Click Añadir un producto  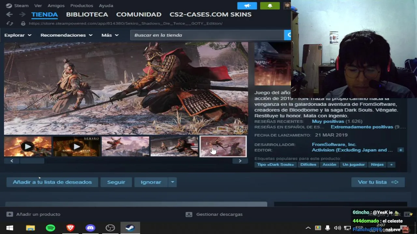pyautogui.click(x=33, y=214)
